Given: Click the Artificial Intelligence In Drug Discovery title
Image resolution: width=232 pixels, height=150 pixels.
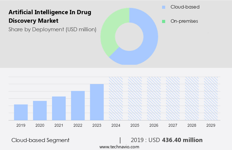Looking at the screenshot, I should [50, 16].
